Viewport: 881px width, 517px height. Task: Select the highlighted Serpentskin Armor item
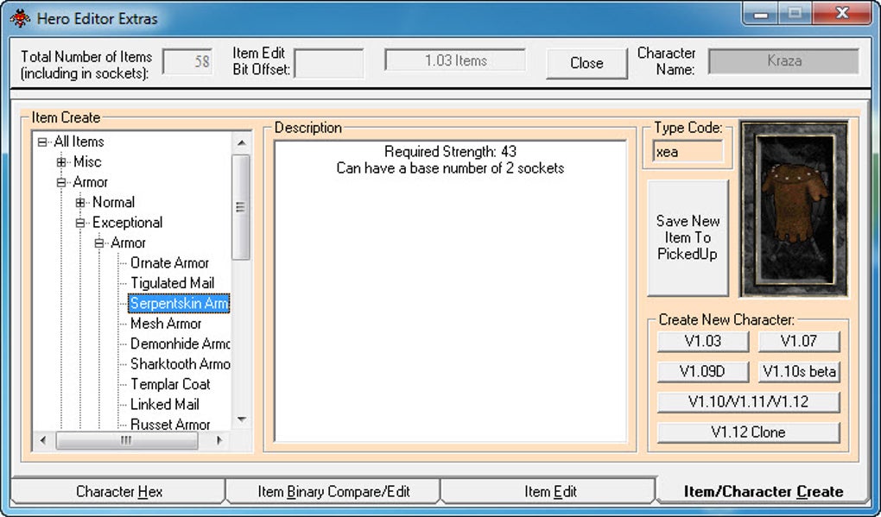(179, 303)
